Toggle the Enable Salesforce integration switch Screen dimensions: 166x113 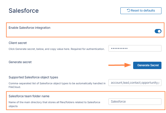click(158, 31)
